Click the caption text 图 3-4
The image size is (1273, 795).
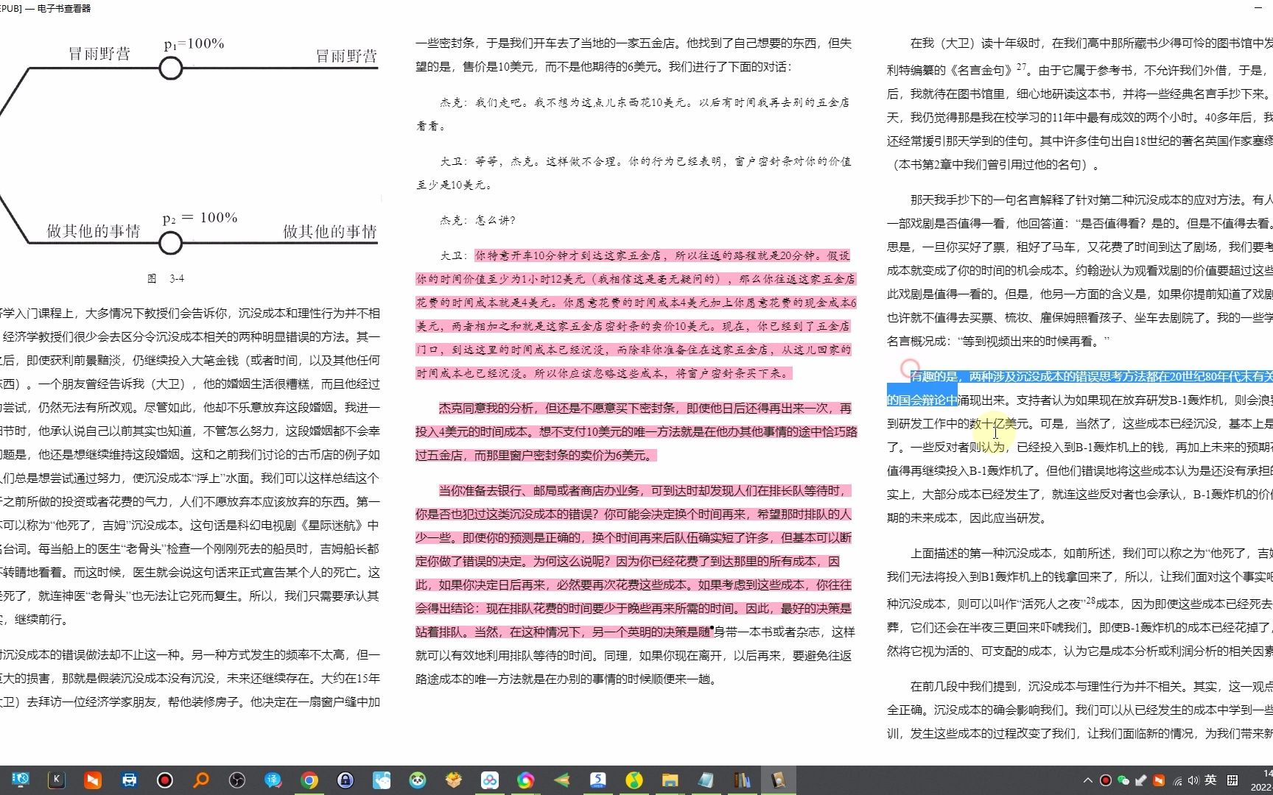point(166,278)
